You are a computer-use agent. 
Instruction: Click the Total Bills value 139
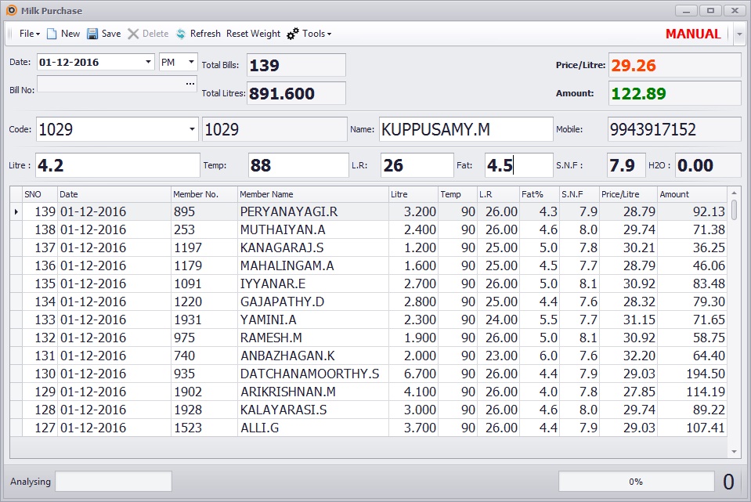297,65
